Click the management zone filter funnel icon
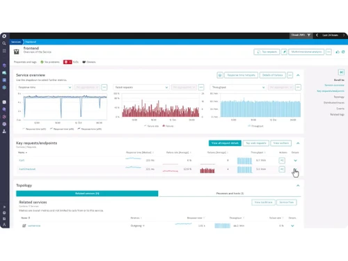348x261 pixels. pyautogui.click(x=309, y=35)
